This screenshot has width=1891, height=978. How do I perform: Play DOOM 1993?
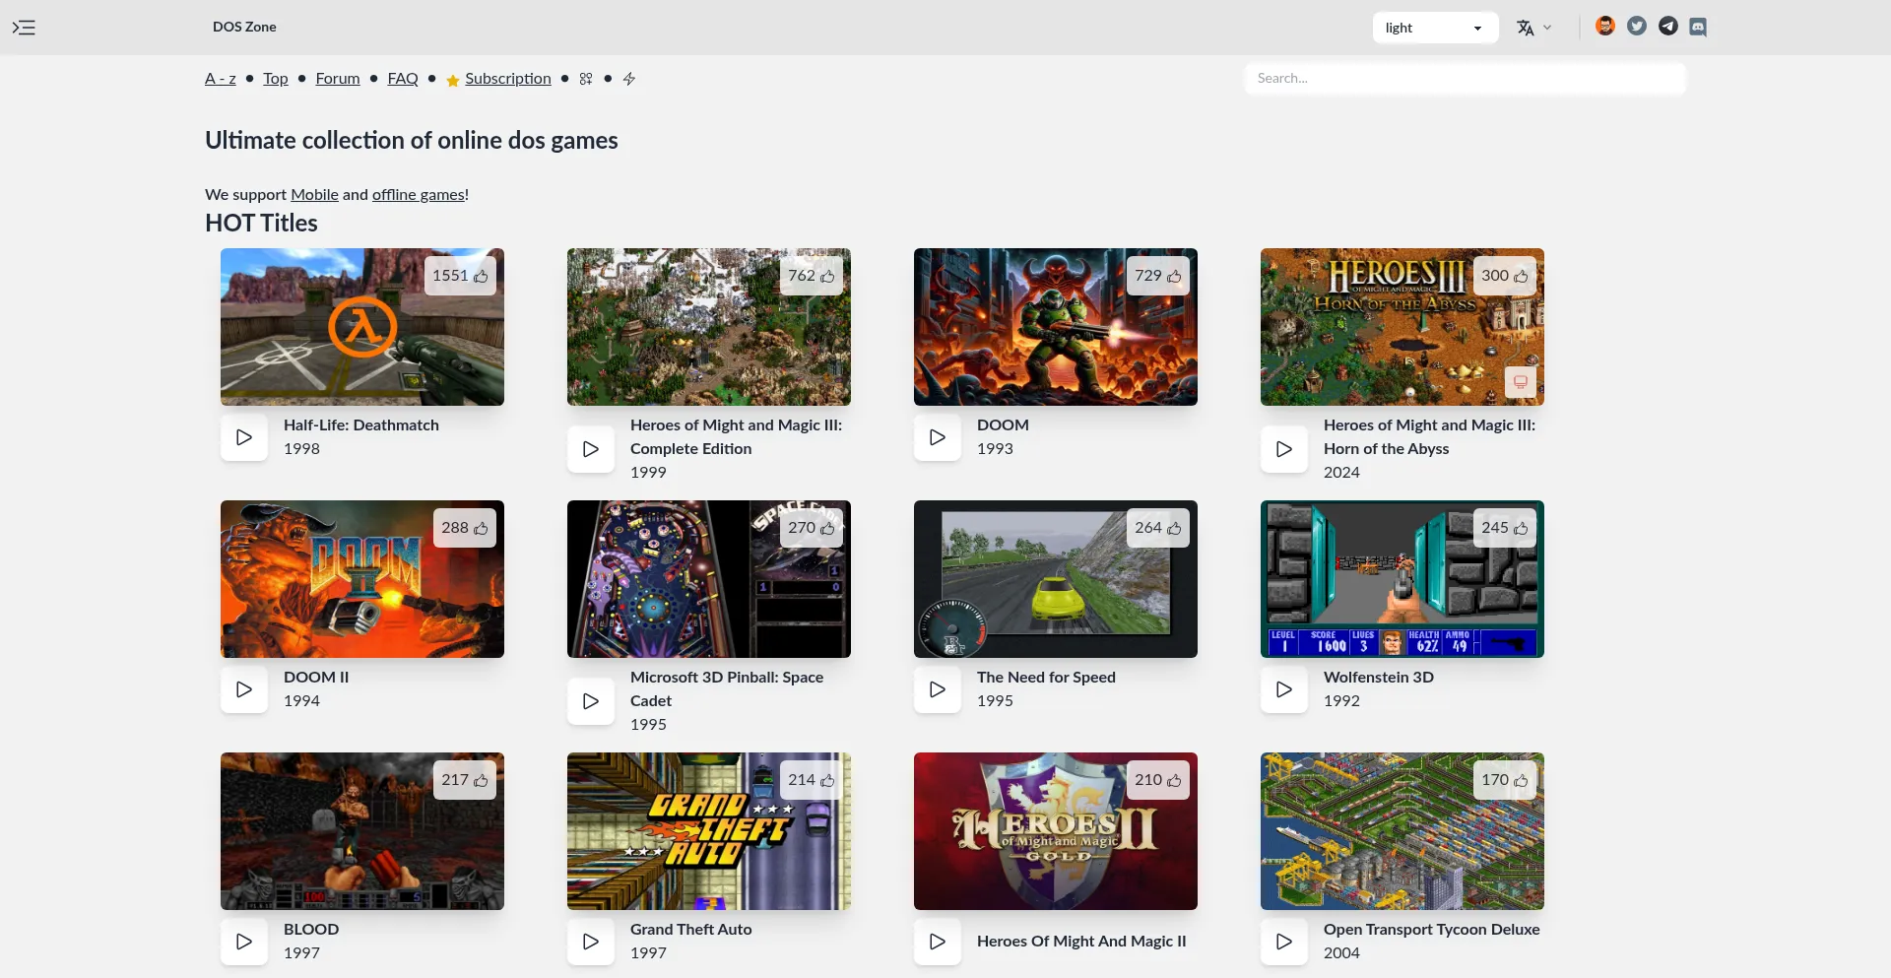point(938,437)
